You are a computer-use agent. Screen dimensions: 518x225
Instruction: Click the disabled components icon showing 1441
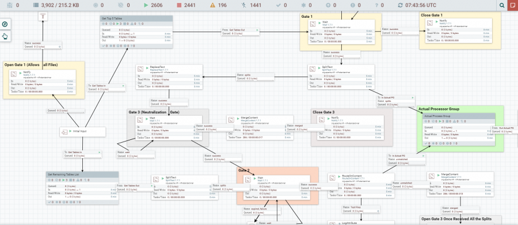point(244,5)
